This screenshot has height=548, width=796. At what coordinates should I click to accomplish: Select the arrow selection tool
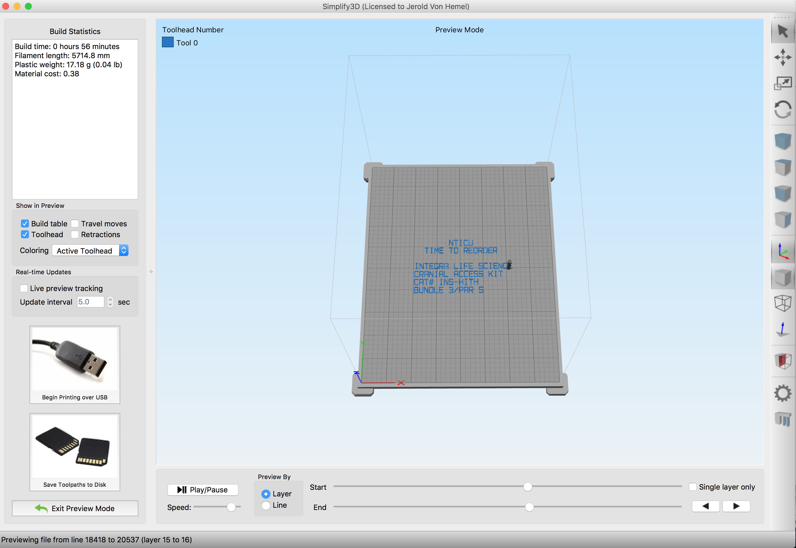tap(783, 31)
